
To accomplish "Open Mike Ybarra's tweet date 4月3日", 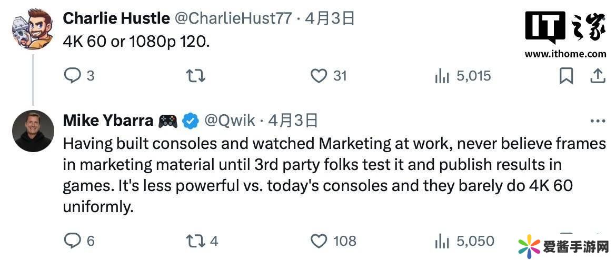I will (x=293, y=121).
